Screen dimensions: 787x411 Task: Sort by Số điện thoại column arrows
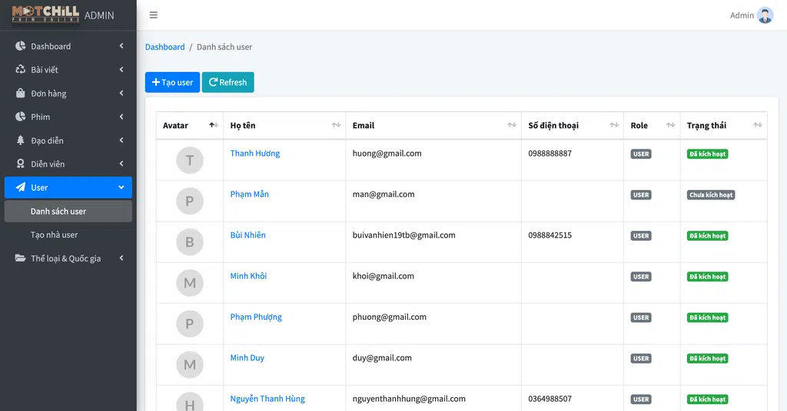pyautogui.click(x=614, y=125)
